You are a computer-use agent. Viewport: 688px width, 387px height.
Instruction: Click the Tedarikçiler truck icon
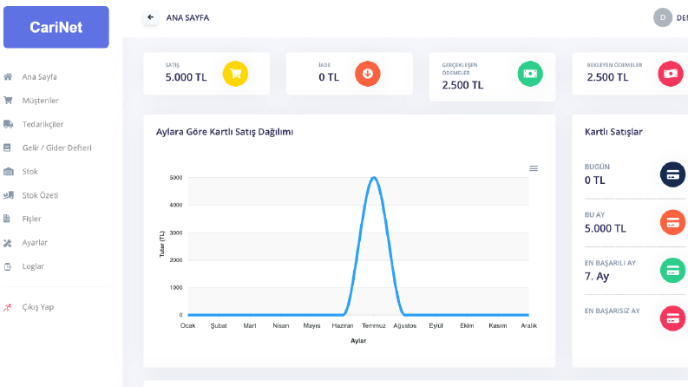click(8, 124)
